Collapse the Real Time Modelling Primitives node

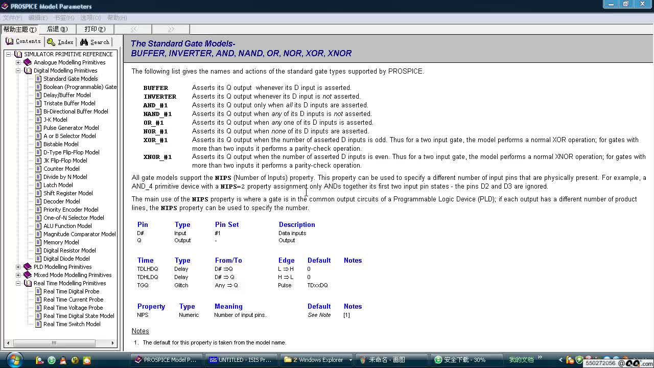[18, 283]
